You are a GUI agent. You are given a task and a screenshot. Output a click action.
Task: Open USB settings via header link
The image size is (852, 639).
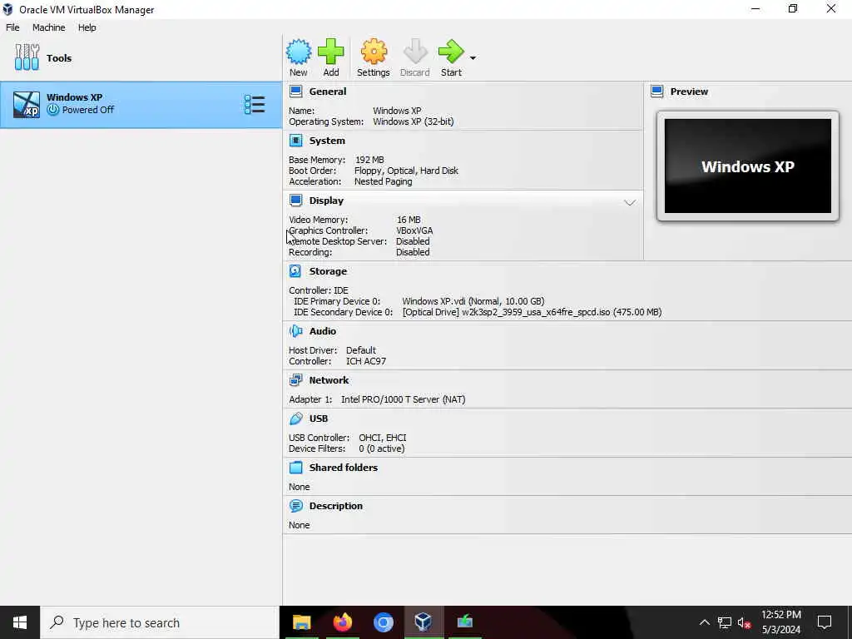(x=319, y=419)
